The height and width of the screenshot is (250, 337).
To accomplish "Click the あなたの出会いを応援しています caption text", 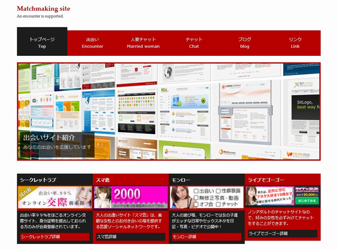I will [x=57, y=147].
